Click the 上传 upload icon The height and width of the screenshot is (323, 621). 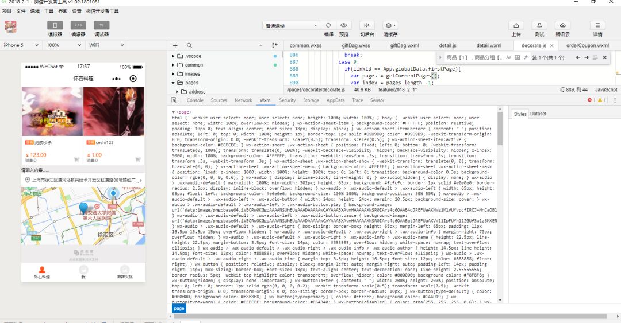coord(516,25)
